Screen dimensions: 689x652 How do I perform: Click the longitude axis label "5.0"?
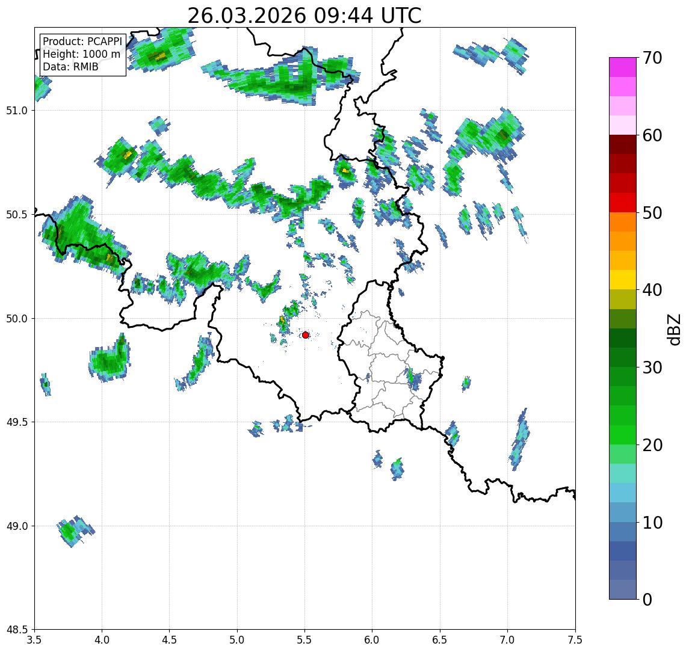(237, 640)
